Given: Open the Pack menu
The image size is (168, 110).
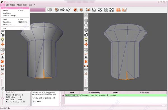Looking at the screenshot, I should 25,5.
